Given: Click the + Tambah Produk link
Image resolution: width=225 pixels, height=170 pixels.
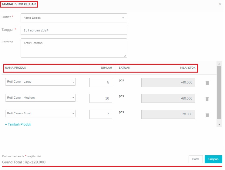Looking at the screenshot, I should point(18,124).
